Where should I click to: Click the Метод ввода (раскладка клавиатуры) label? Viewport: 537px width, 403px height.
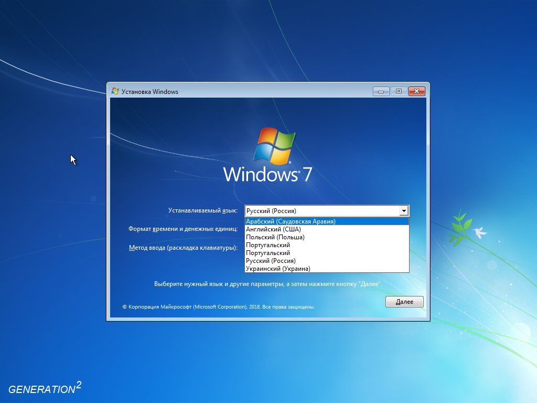click(x=183, y=248)
